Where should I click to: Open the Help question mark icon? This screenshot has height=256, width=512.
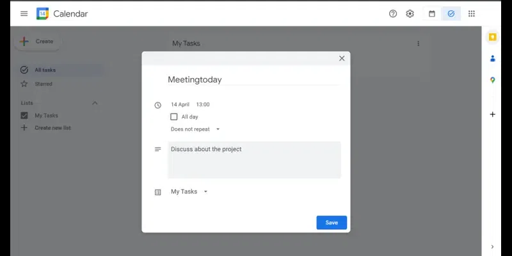pos(393,13)
